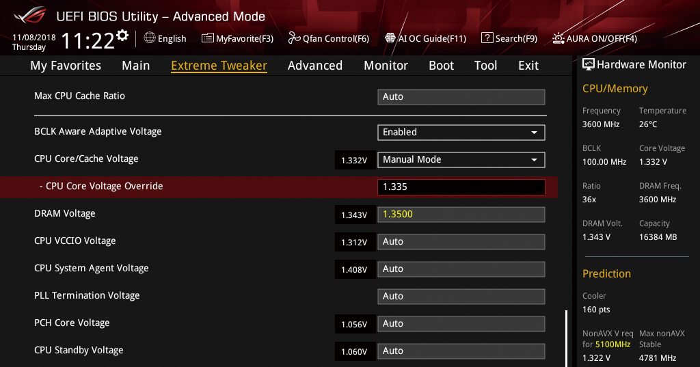Screen dimensions: 700x367
Task: Click PLL Termination Voltage Auto field
Action: pos(461,297)
